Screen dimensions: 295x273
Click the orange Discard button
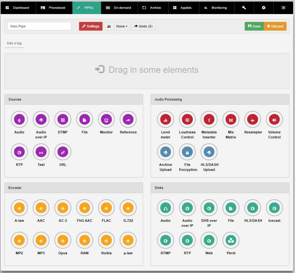click(275, 27)
